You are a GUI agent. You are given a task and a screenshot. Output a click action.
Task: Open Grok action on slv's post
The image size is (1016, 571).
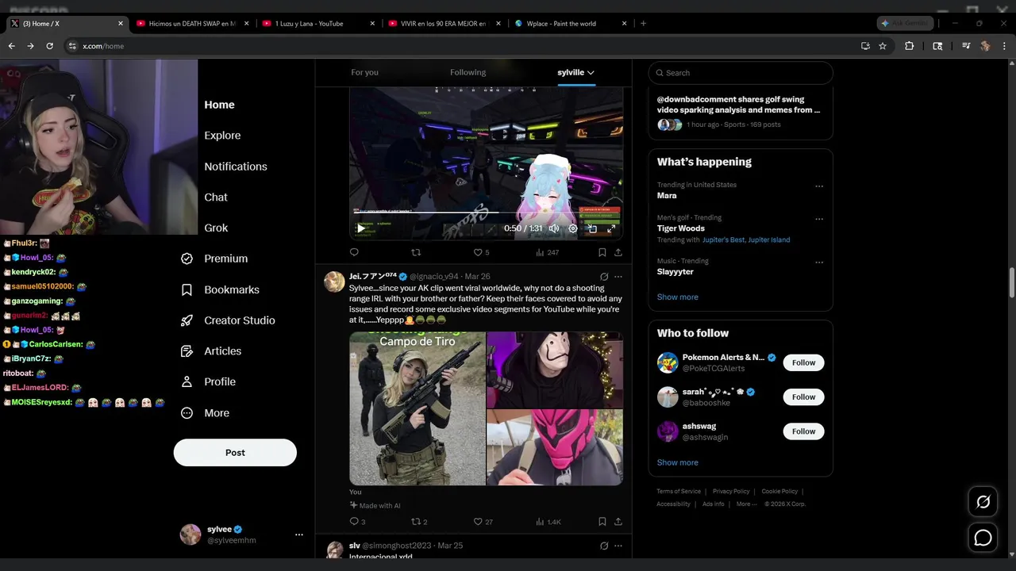point(604,546)
